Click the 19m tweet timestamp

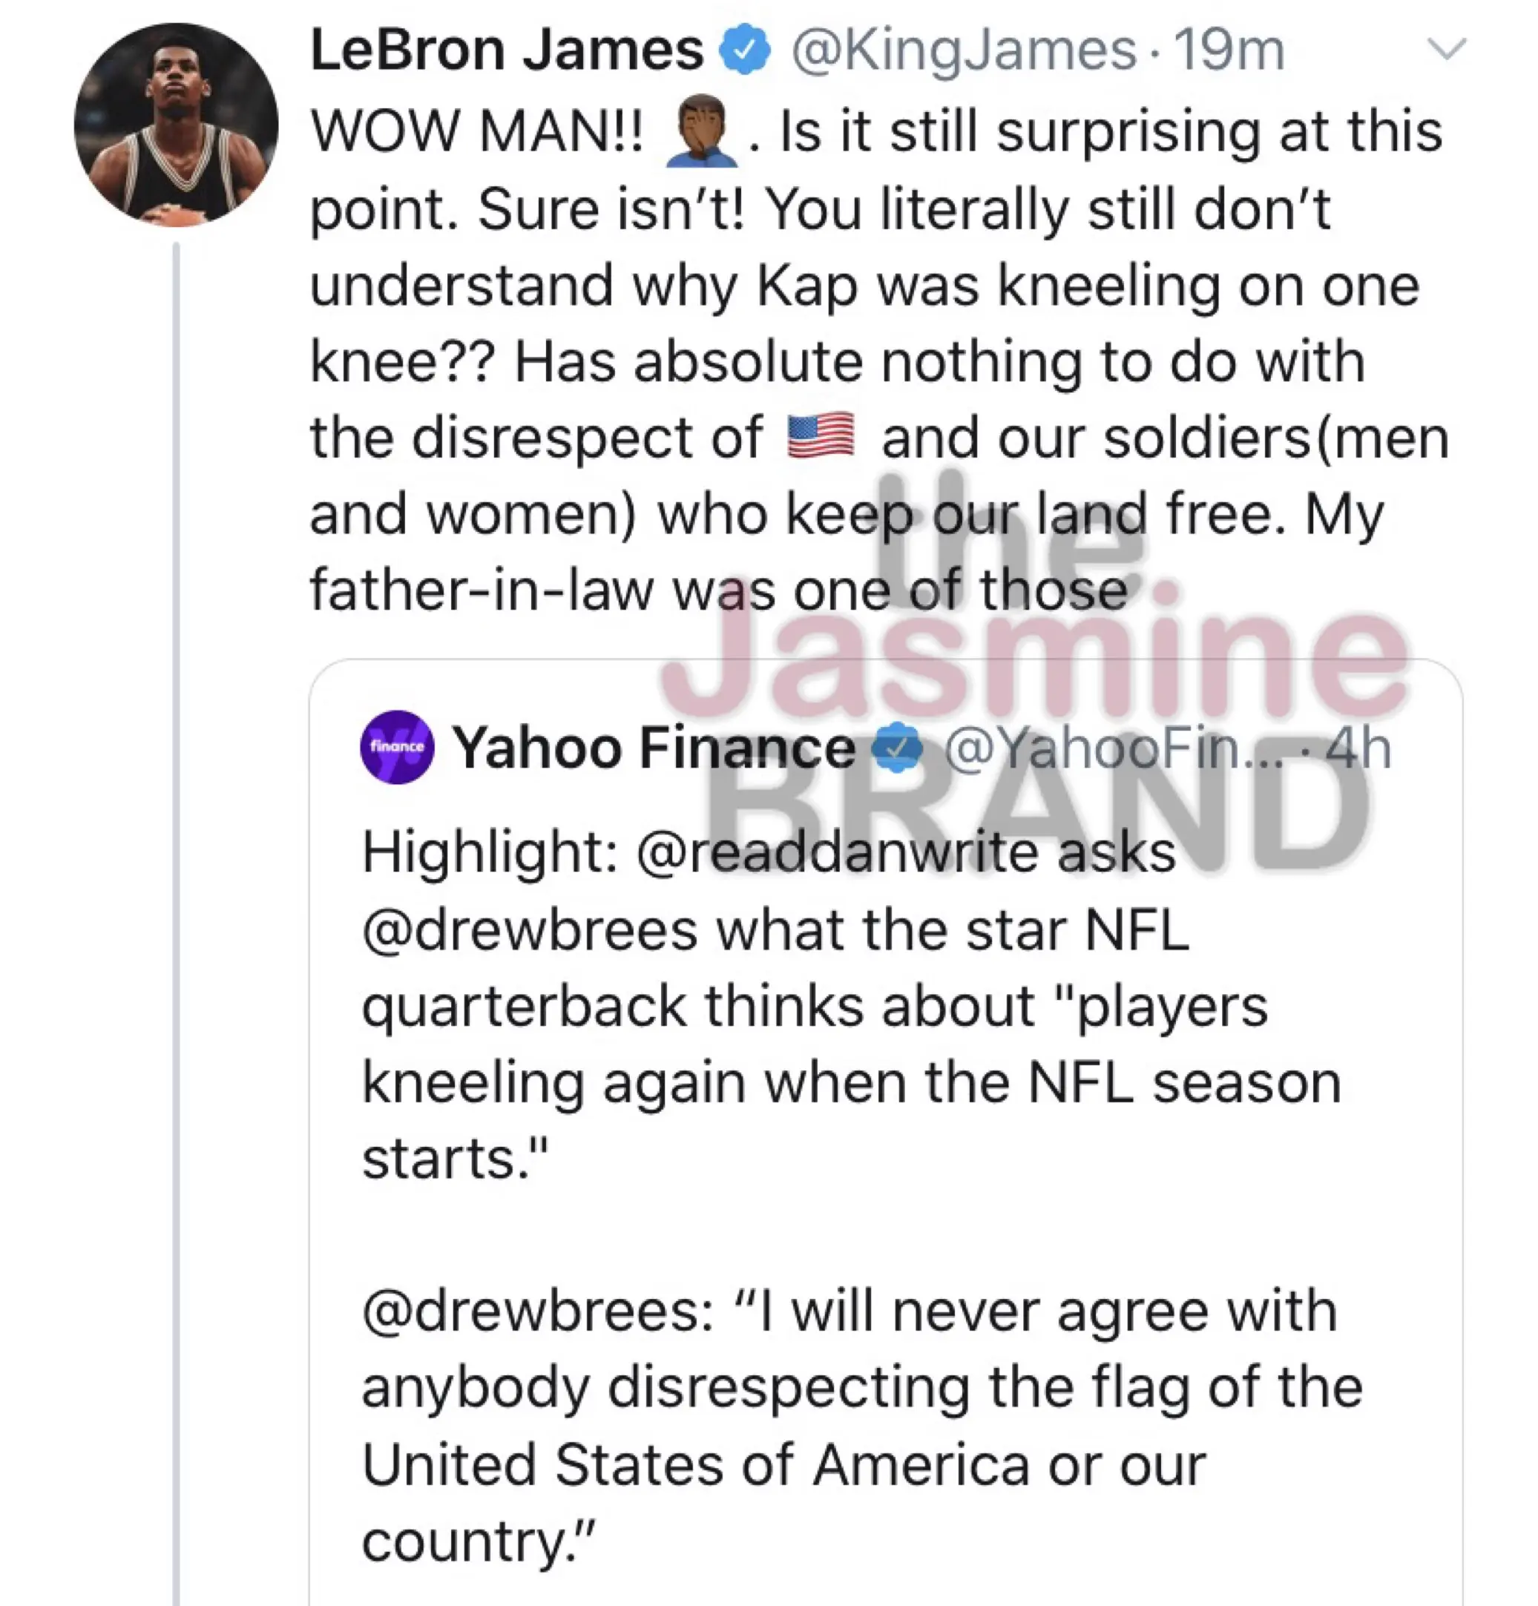tap(1229, 50)
